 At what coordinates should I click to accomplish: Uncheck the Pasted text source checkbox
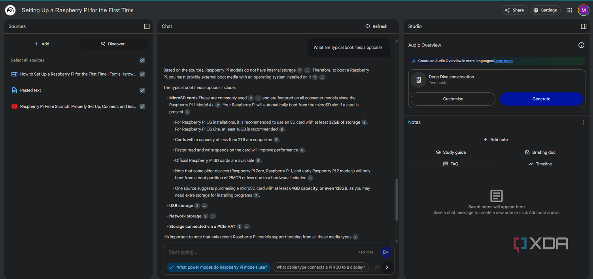pos(142,90)
